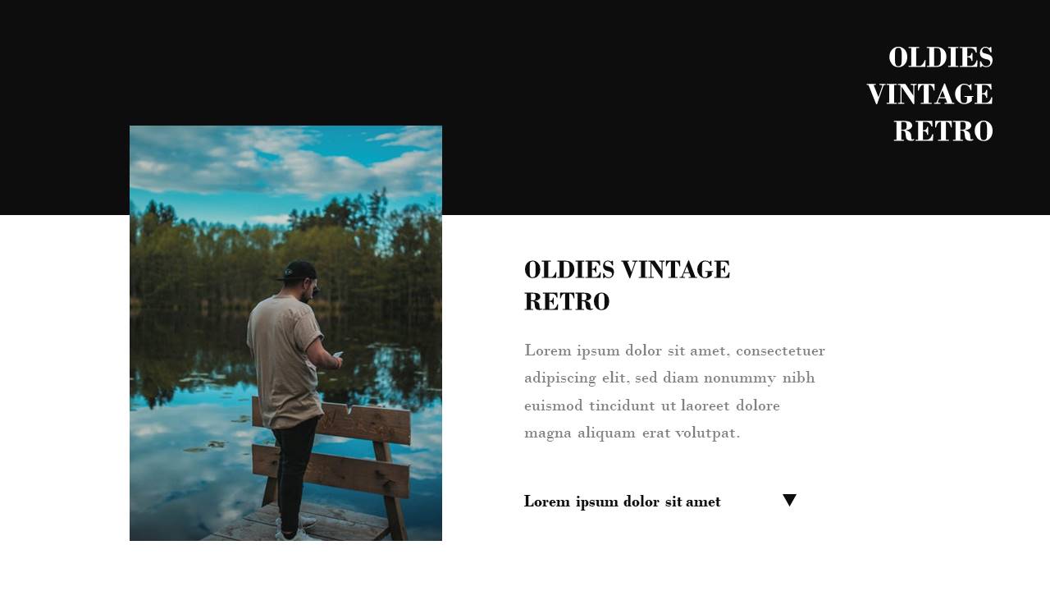Click the man's black cap in photo
The height and width of the screenshot is (591, 1050).
click(x=299, y=271)
